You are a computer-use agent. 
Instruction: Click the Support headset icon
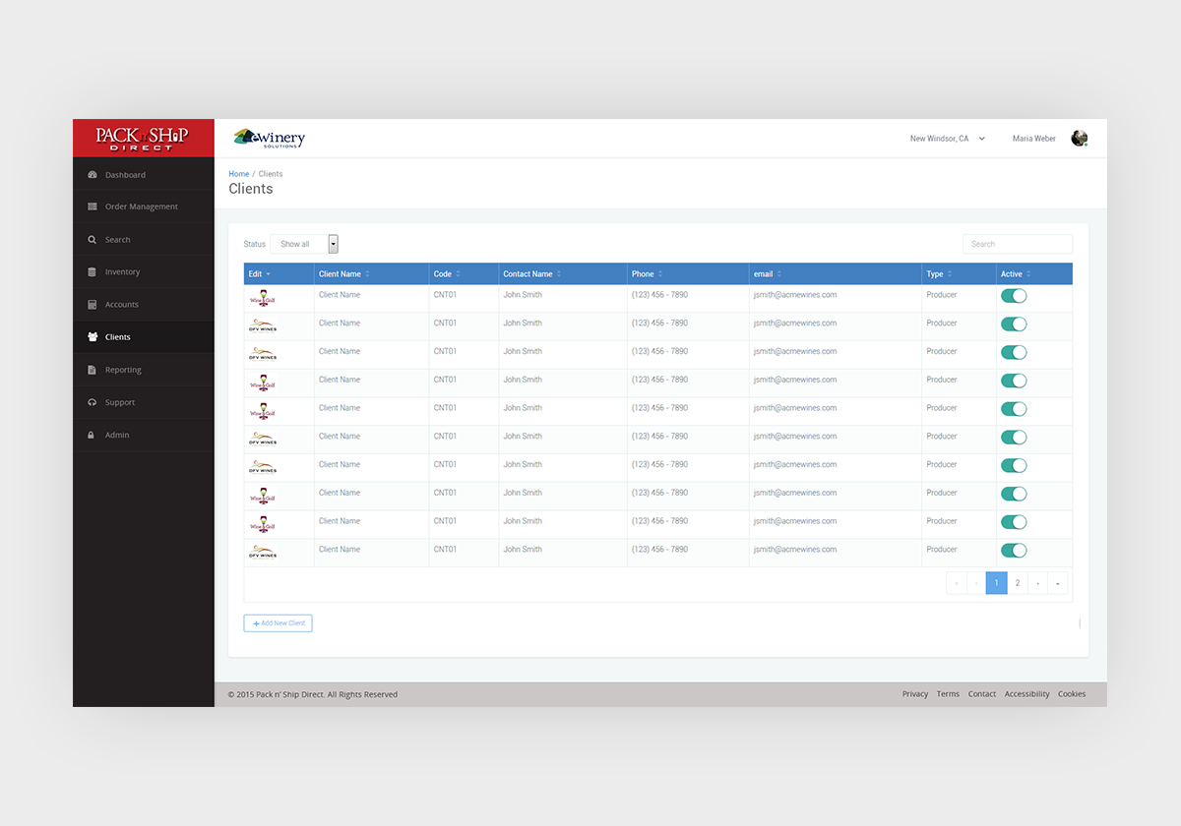93,402
